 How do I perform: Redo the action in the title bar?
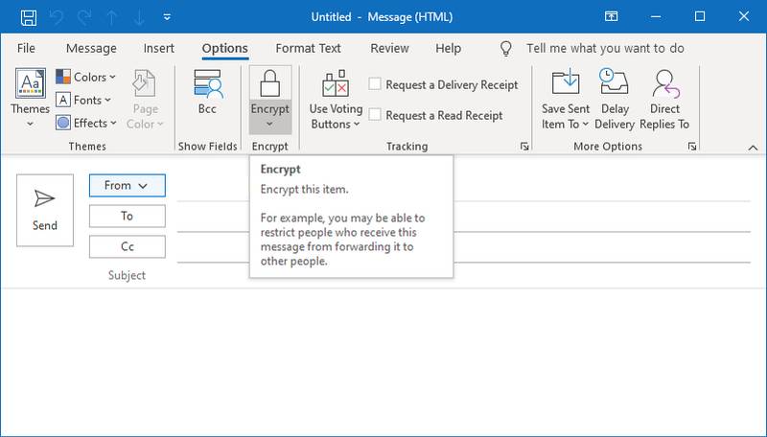[84, 17]
